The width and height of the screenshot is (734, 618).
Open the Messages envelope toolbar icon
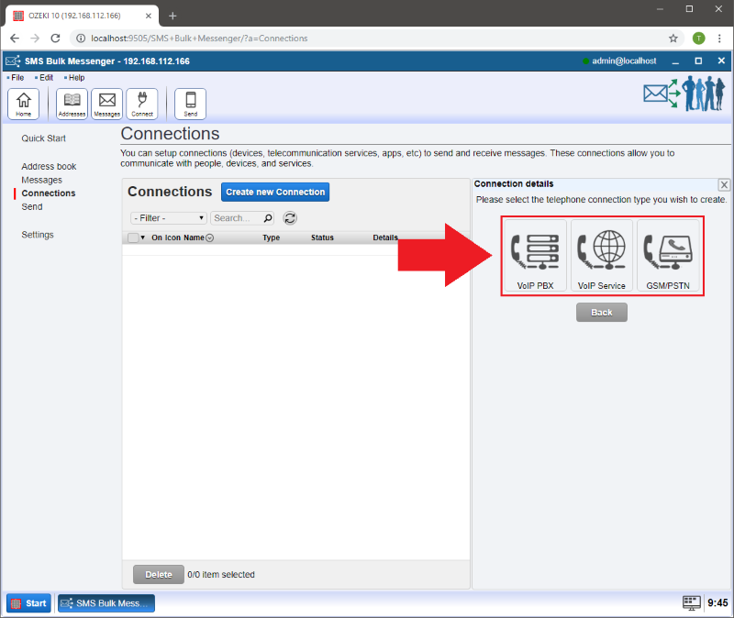pos(107,104)
